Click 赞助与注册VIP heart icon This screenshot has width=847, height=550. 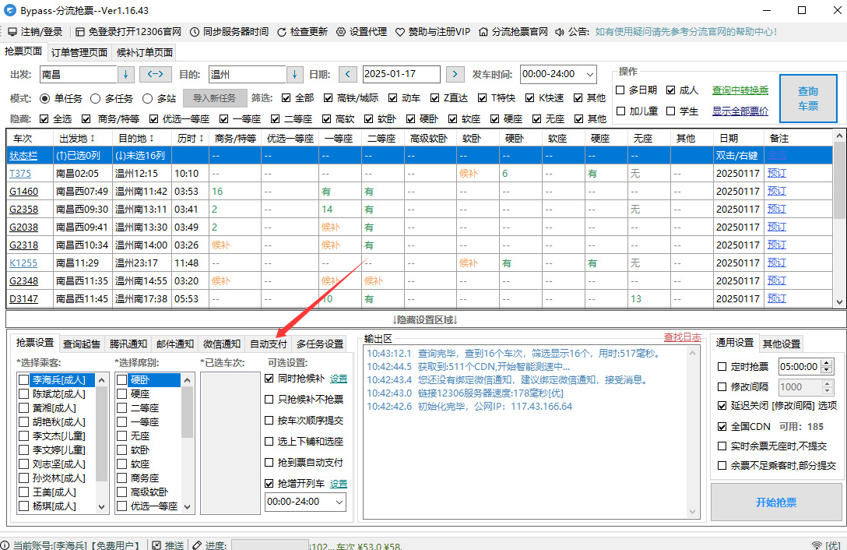pyautogui.click(x=400, y=32)
